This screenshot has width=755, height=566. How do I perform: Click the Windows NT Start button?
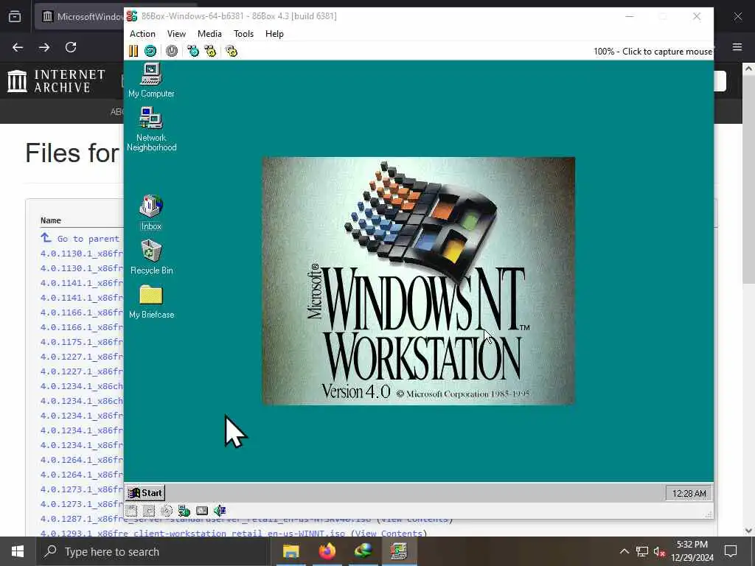[x=145, y=493]
